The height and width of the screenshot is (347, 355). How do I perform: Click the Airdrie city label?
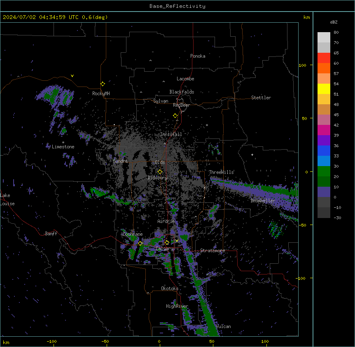click(166, 221)
